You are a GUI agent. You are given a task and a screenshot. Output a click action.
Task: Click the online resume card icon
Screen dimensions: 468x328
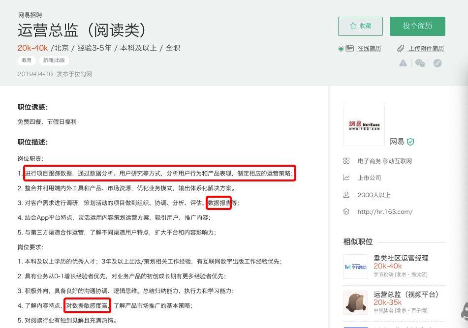click(349, 49)
